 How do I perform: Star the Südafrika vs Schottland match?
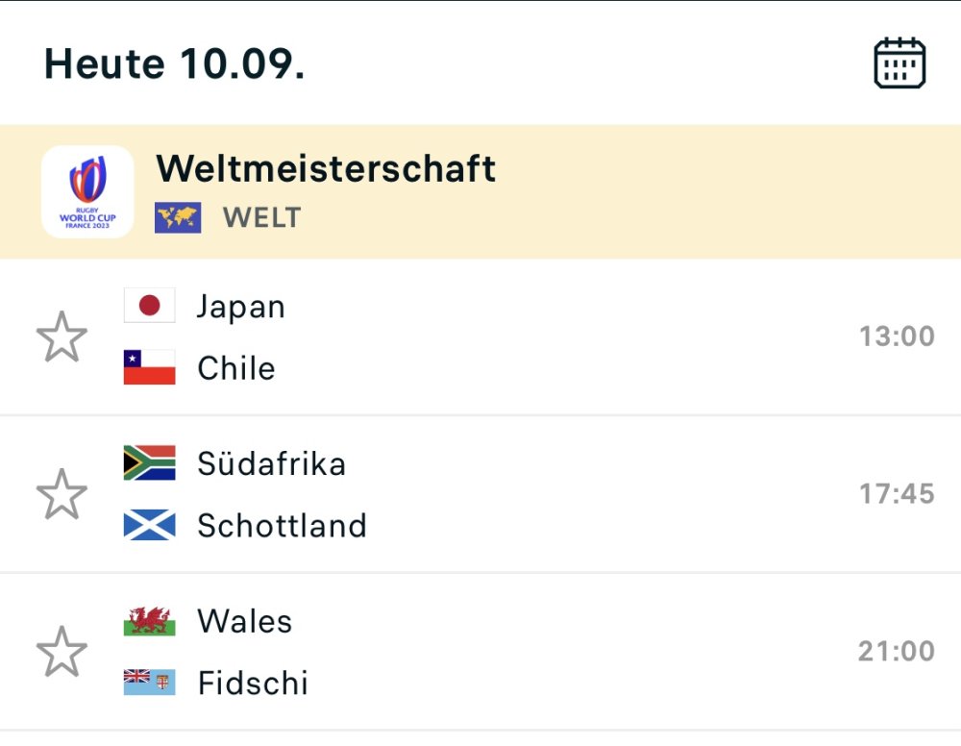pyautogui.click(x=62, y=494)
